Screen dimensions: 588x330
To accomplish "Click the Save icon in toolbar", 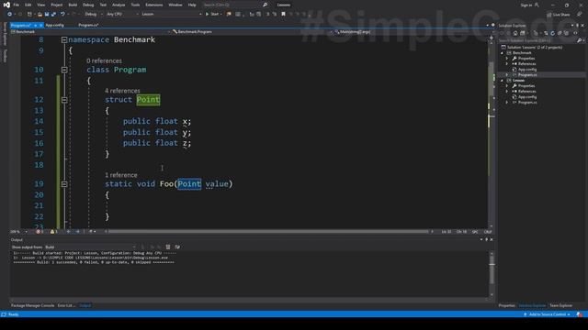I will coord(47,14).
